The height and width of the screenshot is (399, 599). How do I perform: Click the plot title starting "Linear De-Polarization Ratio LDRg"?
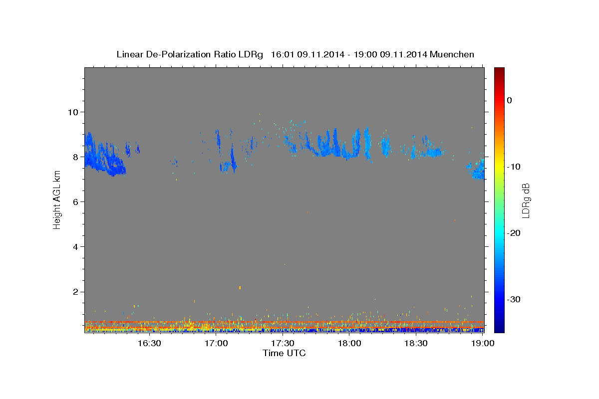[x=295, y=54]
